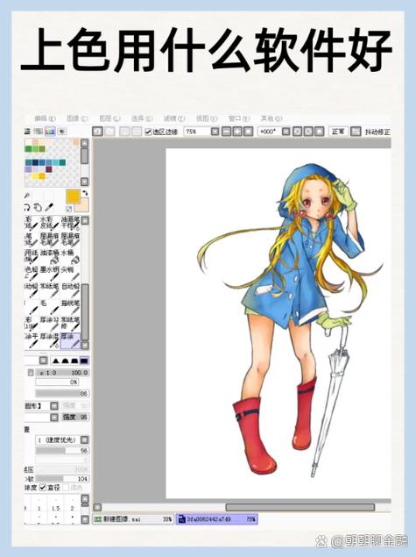Click the horizontal canvas scrollbar thumb
The width and height of the screenshot is (416, 557).
tap(300, 507)
